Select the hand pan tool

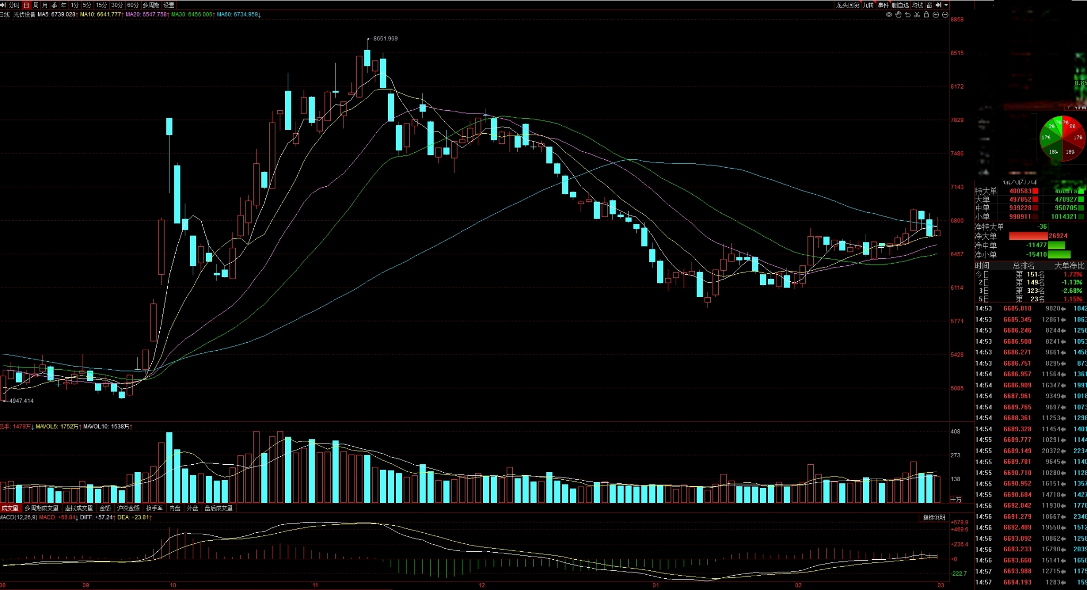tap(899, 15)
